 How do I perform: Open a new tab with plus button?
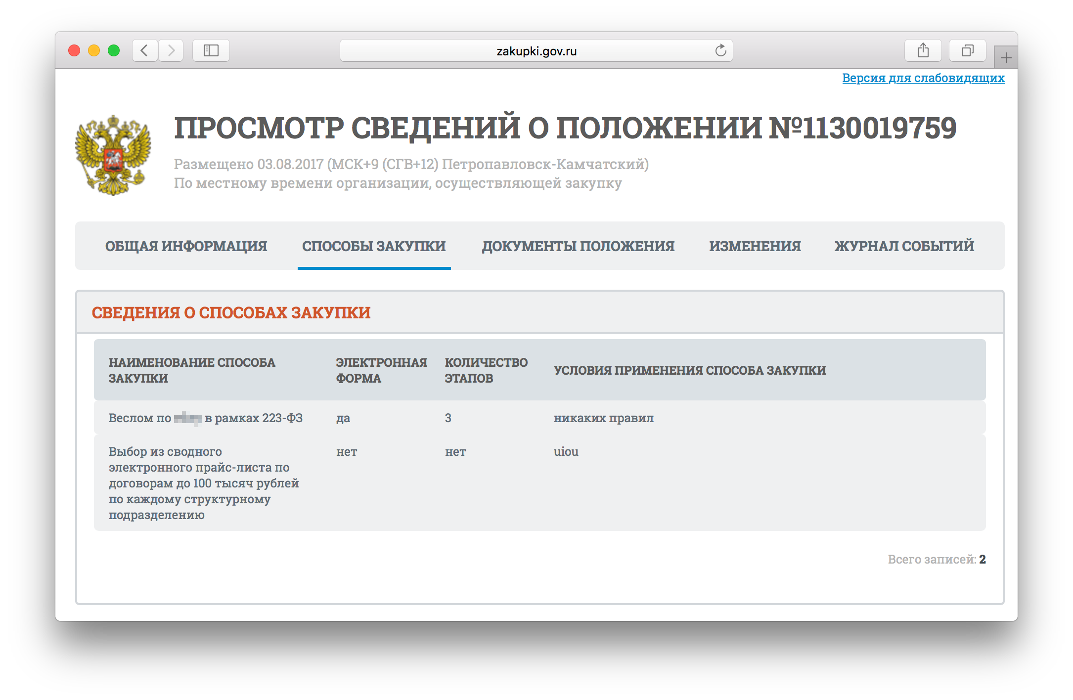point(1005,58)
